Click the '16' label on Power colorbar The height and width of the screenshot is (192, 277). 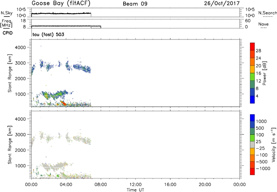258,73
